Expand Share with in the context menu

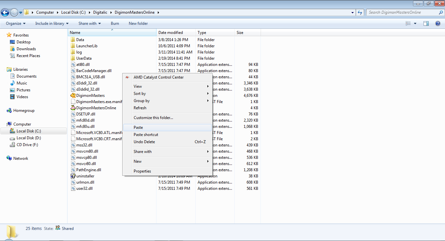(167, 152)
